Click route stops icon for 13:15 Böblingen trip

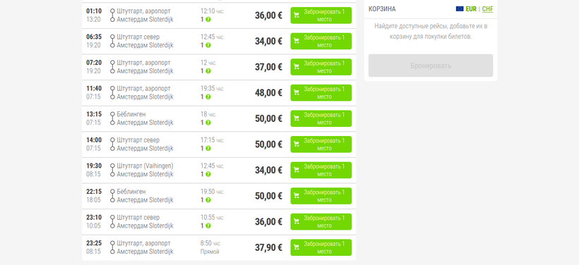pyautogui.click(x=112, y=118)
